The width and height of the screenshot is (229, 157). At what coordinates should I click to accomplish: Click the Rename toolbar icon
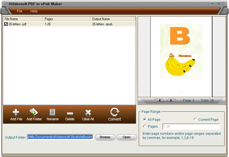[x=52, y=113]
